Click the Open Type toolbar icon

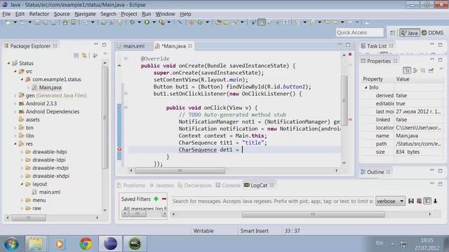coord(218,22)
